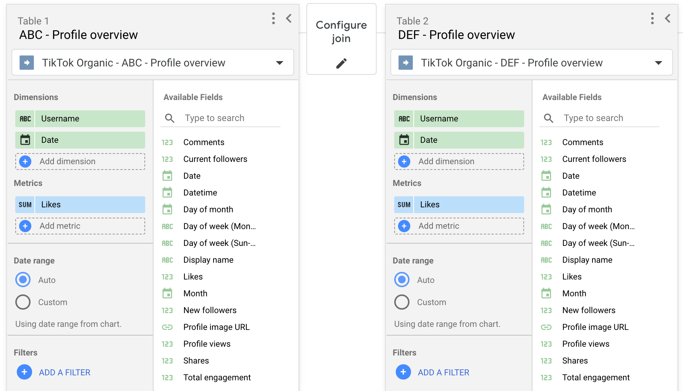This screenshot has width=683, height=391.
Task: Click link icon beside Profile image URL, Table 2
Action: (x=546, y=327)
